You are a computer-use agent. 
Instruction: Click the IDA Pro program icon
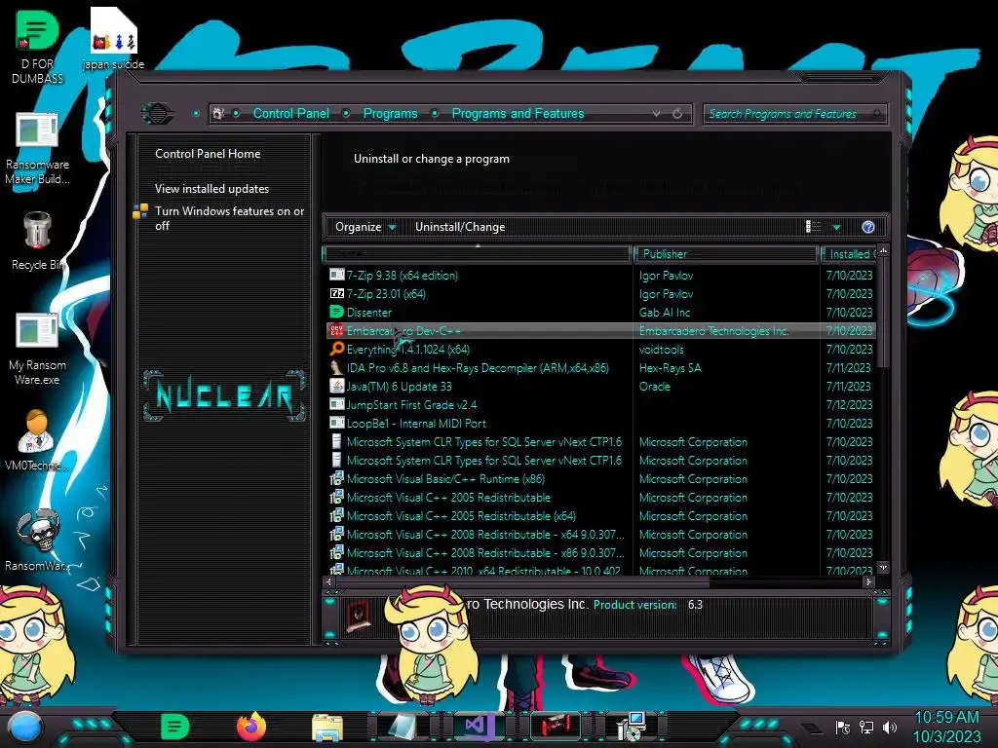(336, 367)
